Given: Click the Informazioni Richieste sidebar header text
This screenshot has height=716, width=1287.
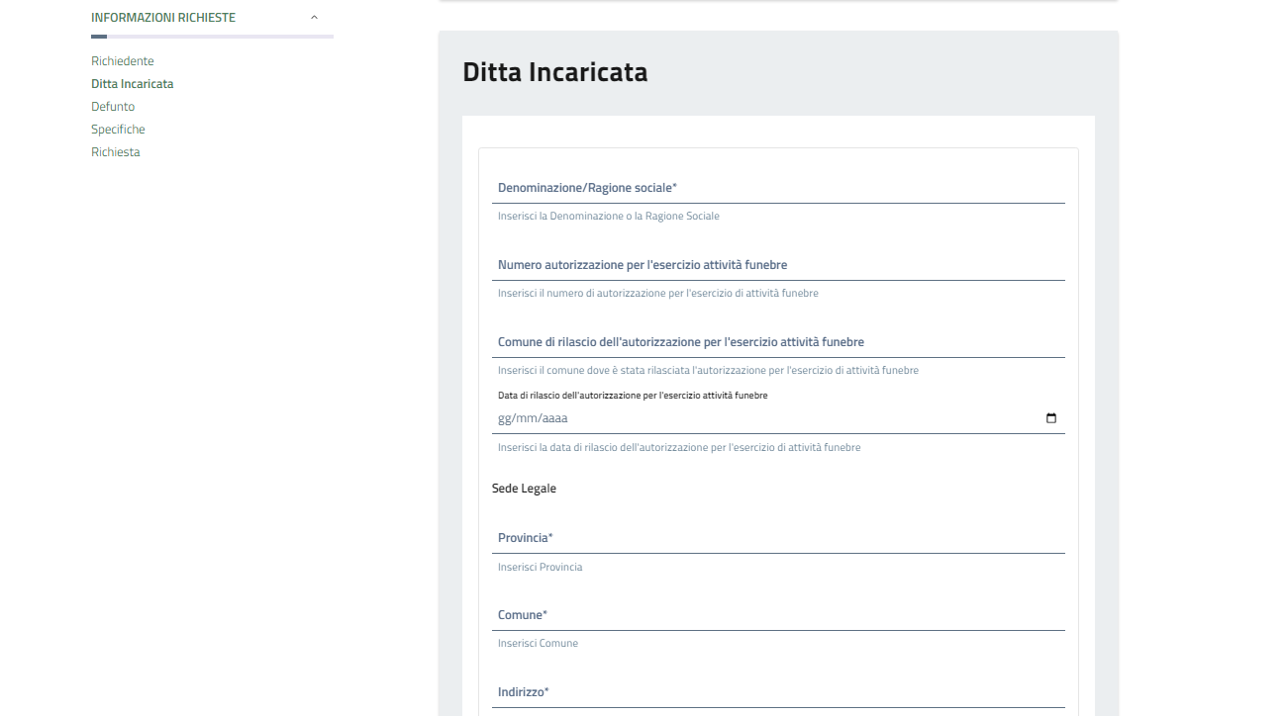Looking at the screenshot, I should pyautogui.click(x=163, y=18).
